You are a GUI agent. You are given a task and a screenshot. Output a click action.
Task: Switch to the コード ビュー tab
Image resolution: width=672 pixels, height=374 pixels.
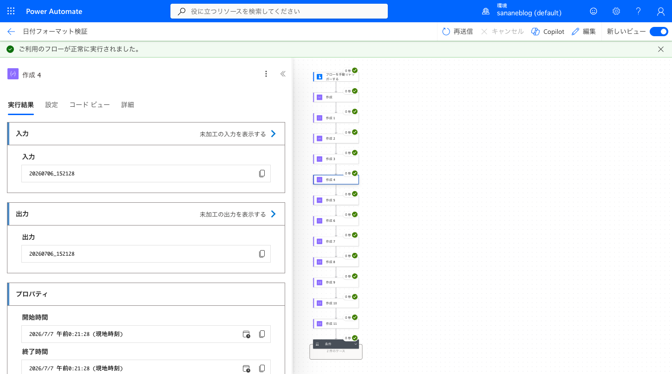click(90, 105)
